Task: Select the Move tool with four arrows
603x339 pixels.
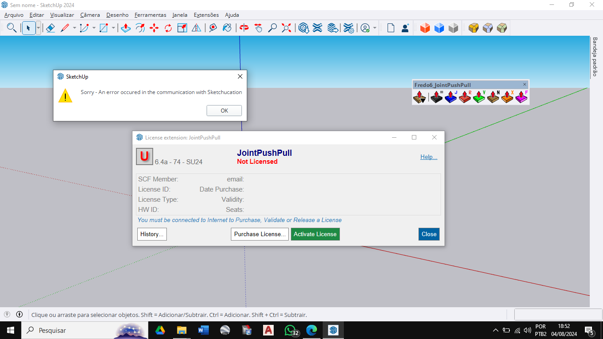Action: click(154, 28)
